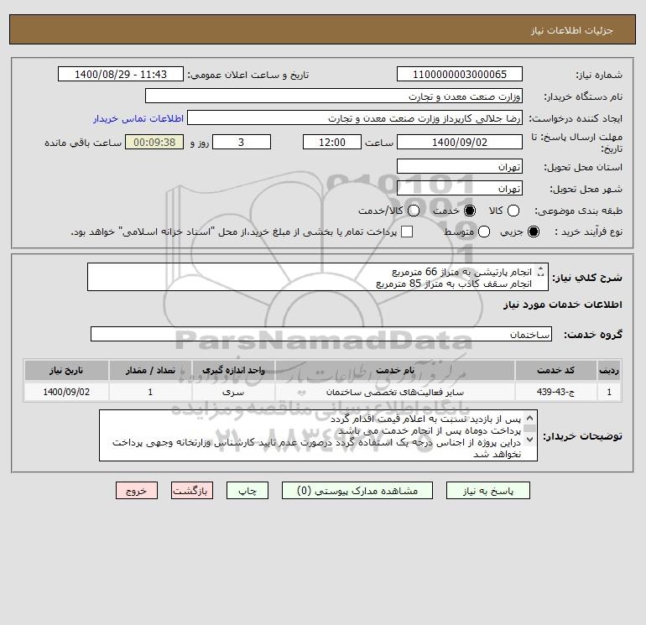Click the unit cell سری
Viewport: 646px width, 625px height.
[x=233, y=392]
